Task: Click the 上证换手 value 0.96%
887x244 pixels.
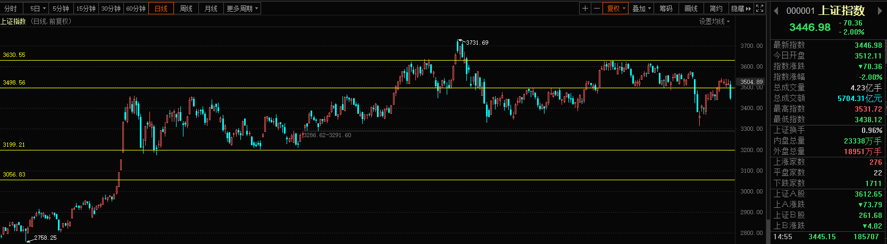Action: [x=872, y=130]
